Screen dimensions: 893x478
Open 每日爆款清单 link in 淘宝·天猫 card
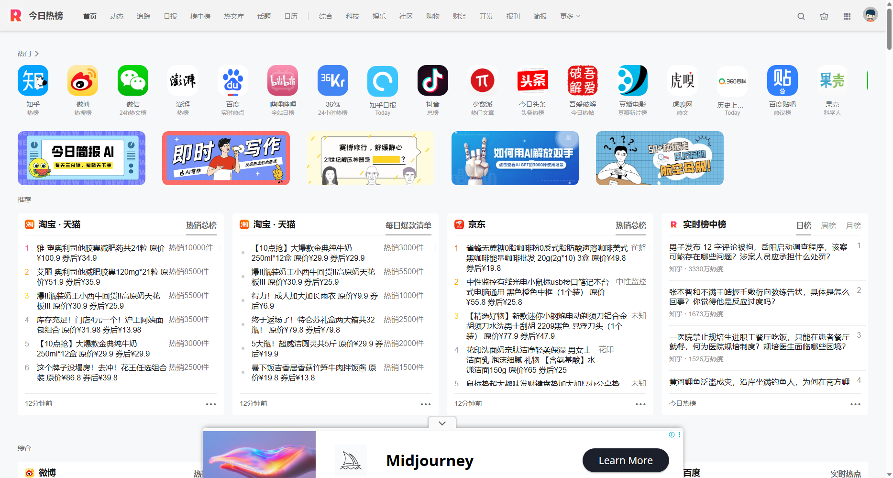(x=408, y=225)
